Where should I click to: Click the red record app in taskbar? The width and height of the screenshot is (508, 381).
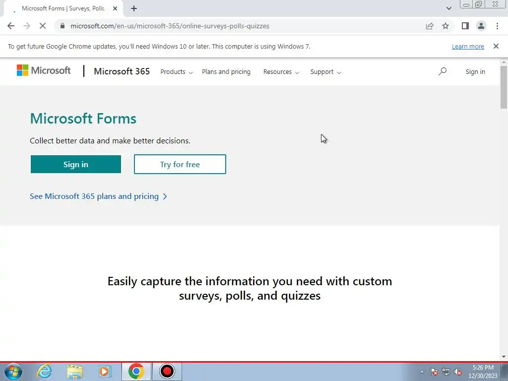pos(167,371)
